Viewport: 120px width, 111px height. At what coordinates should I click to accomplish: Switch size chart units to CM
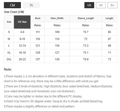pyautogui.click(x=12, y=5)
